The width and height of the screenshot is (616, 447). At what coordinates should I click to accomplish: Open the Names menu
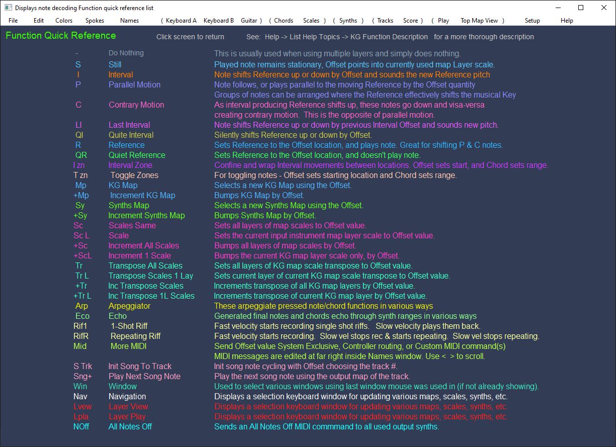pyautogui.click(x=129, y=21)
